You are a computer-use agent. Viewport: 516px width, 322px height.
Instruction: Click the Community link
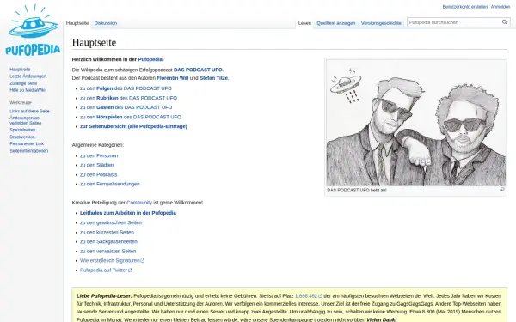click(139, 203)
